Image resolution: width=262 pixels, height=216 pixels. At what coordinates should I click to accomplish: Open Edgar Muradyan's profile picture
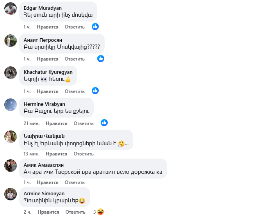pos(11,9)
